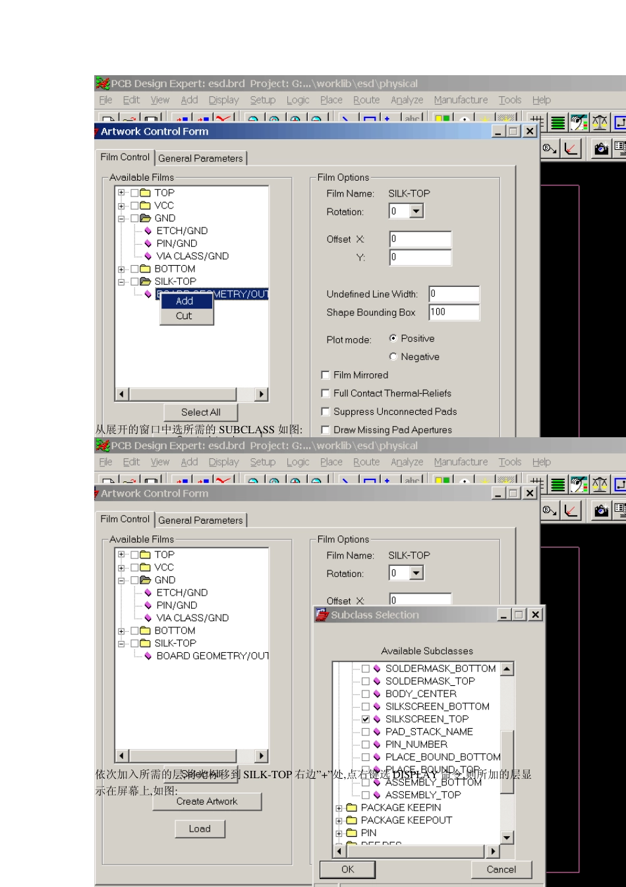Click the Shape Bounding Box input field
The image size is (626, 887).
click(454, 313)
